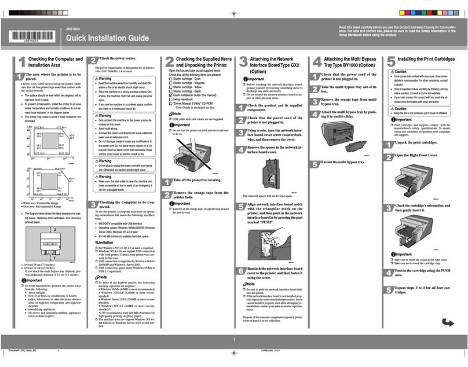
Task: Click Warning triangle above 'Keep the machine away from humidity'
Action: [x=97, y=79]
